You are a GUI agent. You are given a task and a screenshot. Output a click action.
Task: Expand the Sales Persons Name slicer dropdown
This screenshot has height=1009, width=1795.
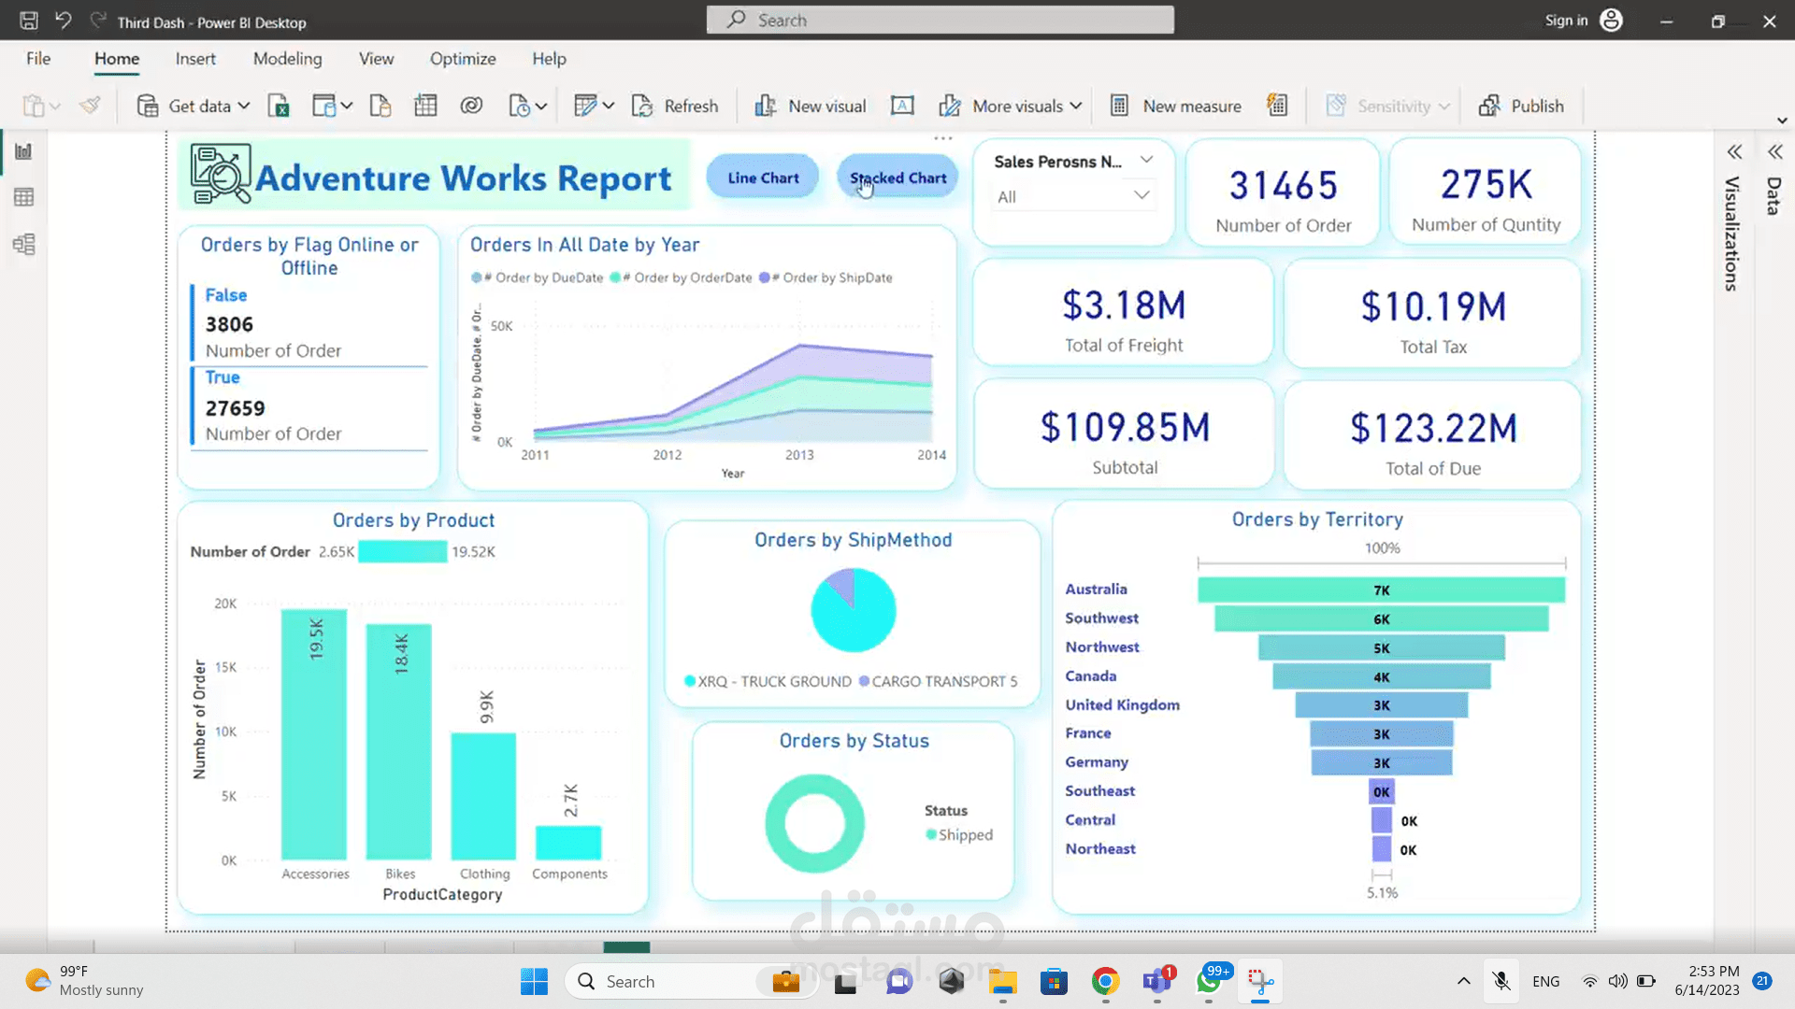point(1147,160)
